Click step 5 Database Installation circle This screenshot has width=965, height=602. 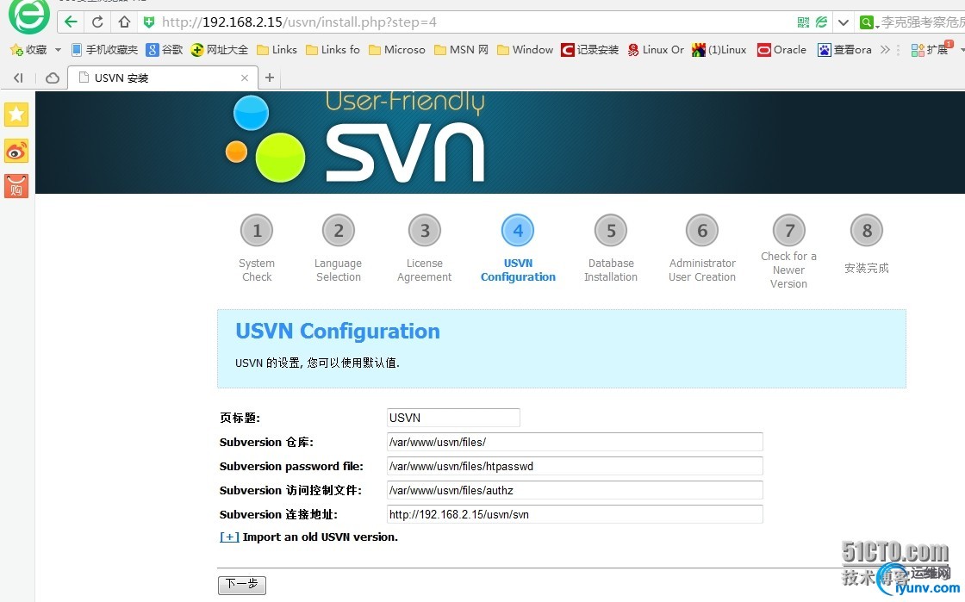coord(611,231)
